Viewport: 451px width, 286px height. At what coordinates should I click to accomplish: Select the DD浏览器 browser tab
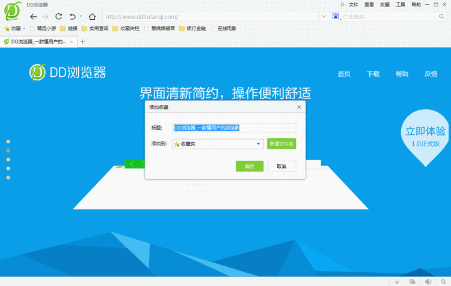click(38, 42)
